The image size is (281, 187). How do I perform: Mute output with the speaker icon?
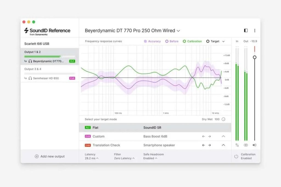254,145
